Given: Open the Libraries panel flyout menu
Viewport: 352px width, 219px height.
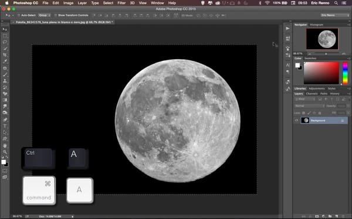Looking at the screenshot, I should pyautogui.click(x=349, y=88).
